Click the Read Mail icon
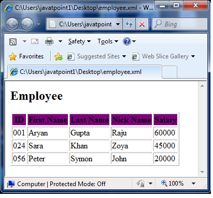The image size is (213, 198). click(x=35, y=41)
